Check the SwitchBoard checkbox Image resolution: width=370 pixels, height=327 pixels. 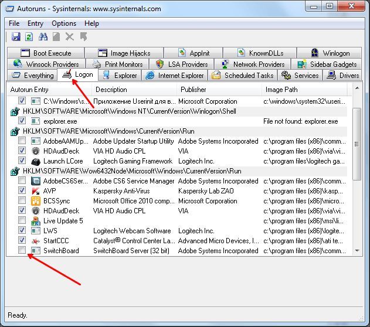pyautogui.click(x=22, y=250)
